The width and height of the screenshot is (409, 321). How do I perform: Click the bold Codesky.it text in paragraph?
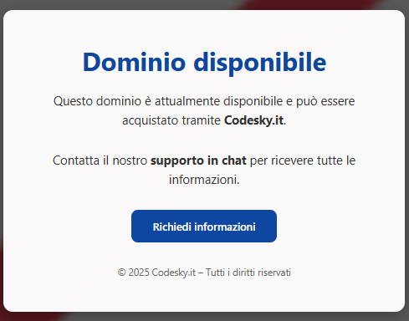254,120
